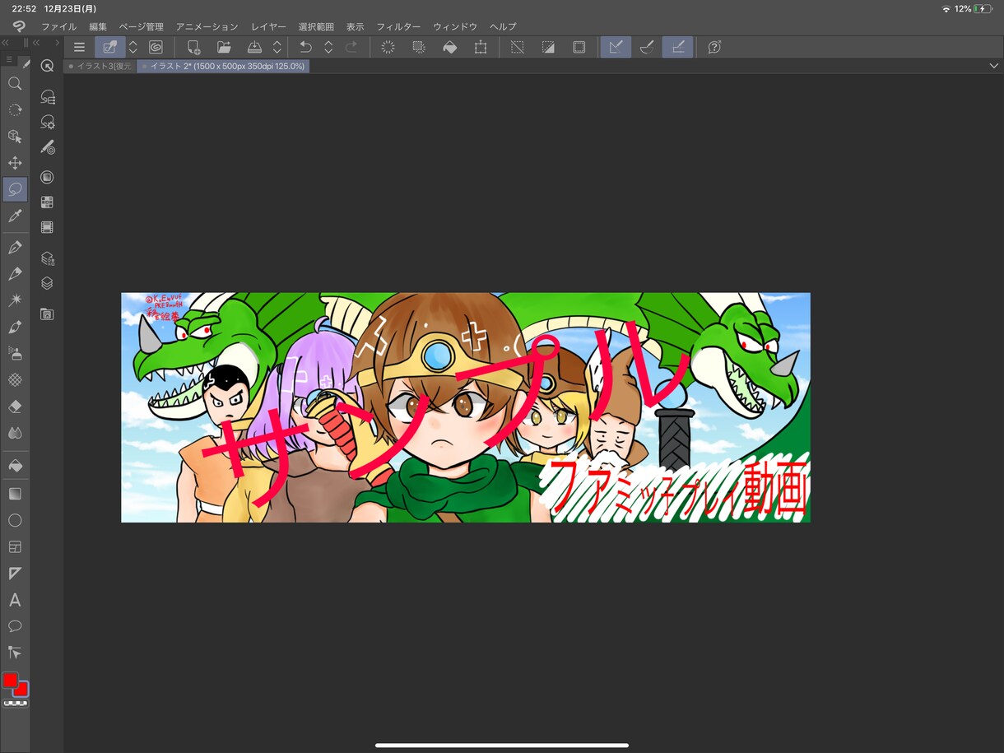Open the Color Set grid palette icon
Viewport: 1004px width, 753px height.
pyautogui.click(x=48, y=202)
